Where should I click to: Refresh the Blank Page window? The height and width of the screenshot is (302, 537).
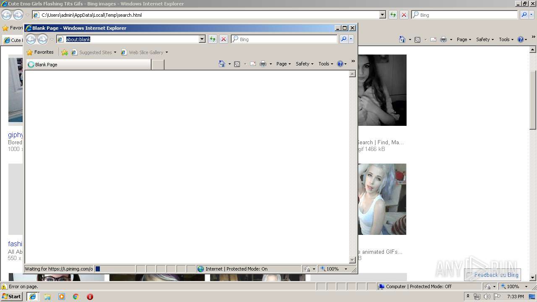pyautogui.click(x=213, y=39)
